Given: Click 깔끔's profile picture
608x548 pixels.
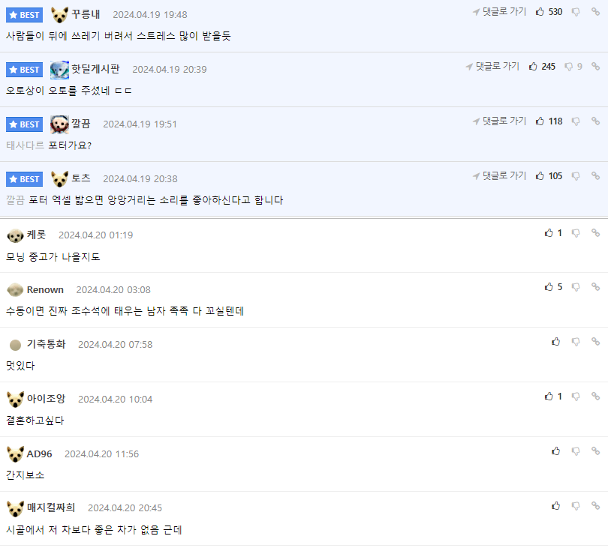Looking at the screenshot, I should 60,124.
